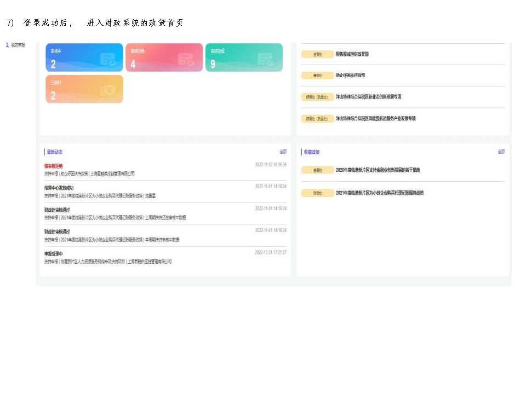Open the red rejected entry in 最新动态
The image size is (526, 394).
54,166
